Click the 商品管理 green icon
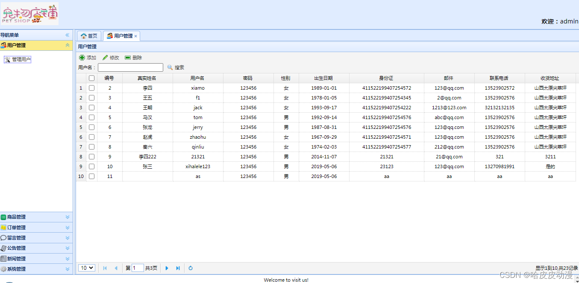Image resolution: width=579 pixels, height=283 pixels. [3, 217]
